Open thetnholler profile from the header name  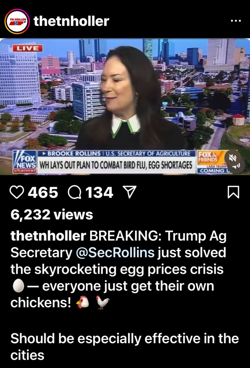(71, 21)
